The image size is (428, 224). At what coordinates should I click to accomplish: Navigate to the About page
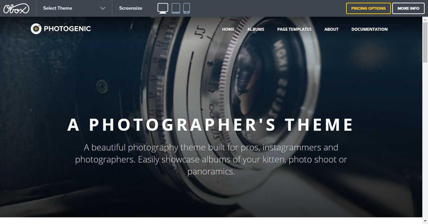[x=331, y=29]
